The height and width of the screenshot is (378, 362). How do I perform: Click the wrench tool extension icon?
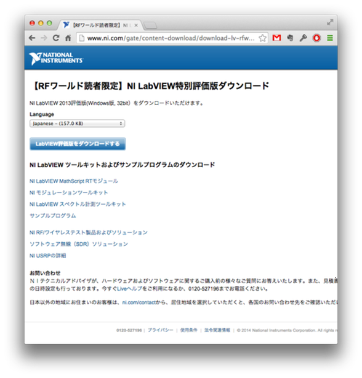coord(303,38)
